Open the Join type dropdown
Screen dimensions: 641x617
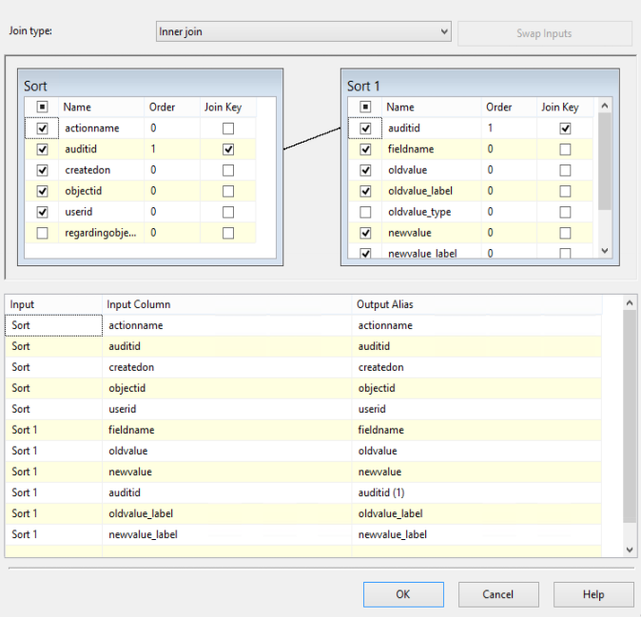(303, 31)
